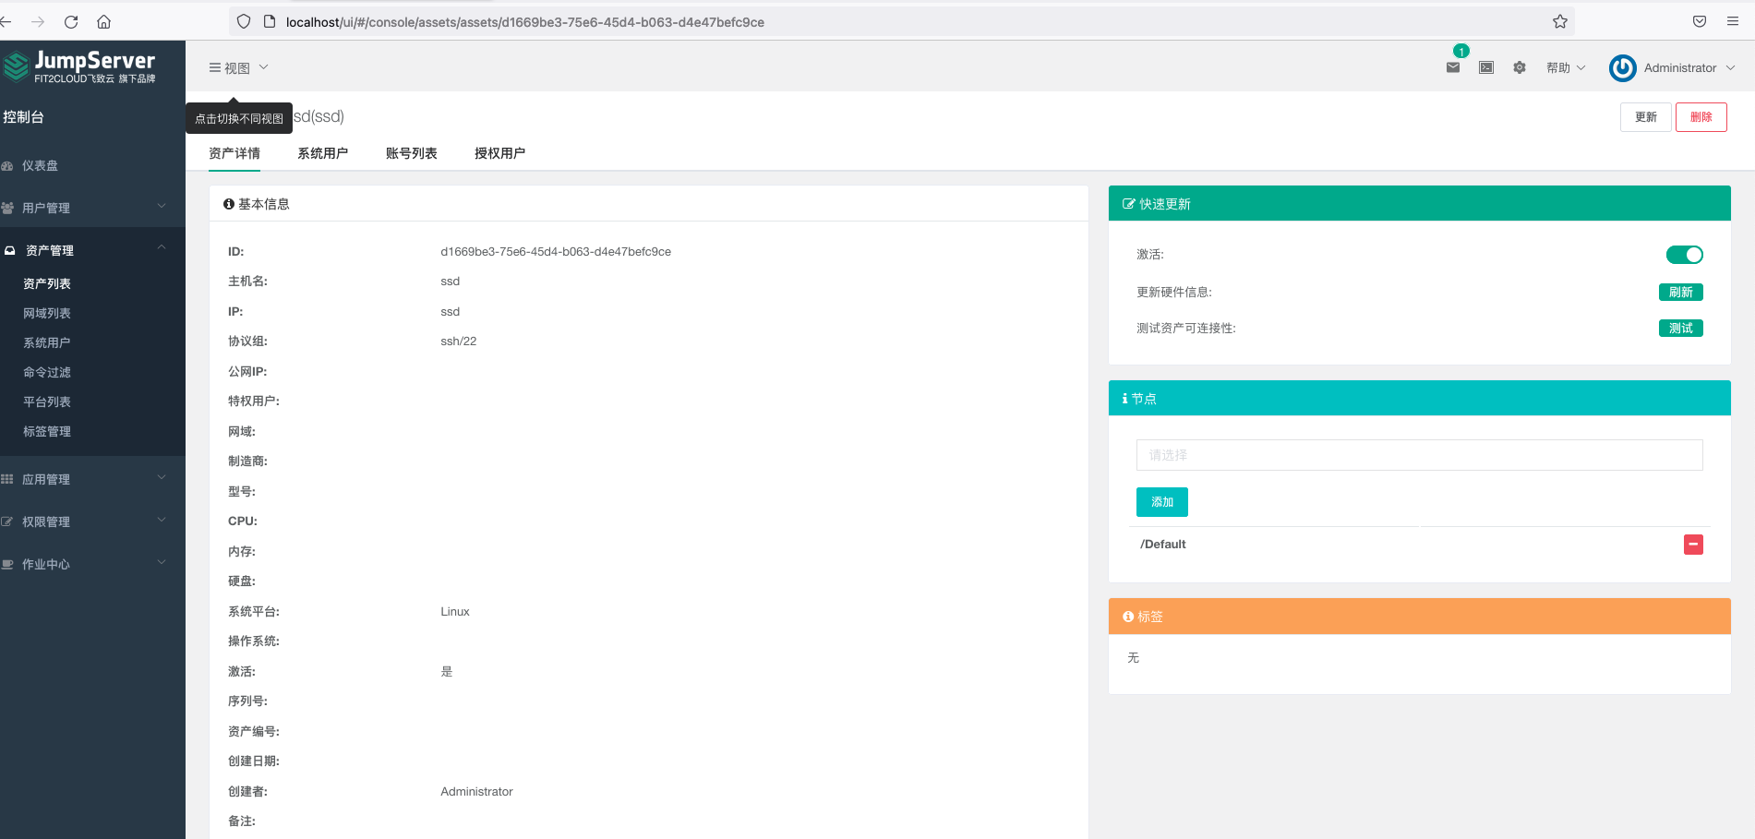Go back in browser history
This screenshot has height=839, width=1755.
(x=6, y=21)
